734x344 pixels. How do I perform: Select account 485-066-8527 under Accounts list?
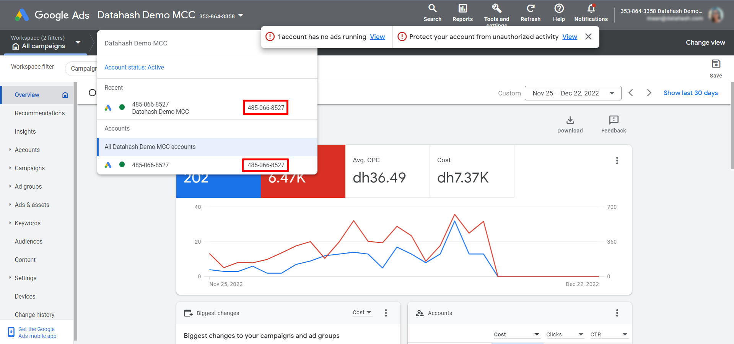pos(207,165)
